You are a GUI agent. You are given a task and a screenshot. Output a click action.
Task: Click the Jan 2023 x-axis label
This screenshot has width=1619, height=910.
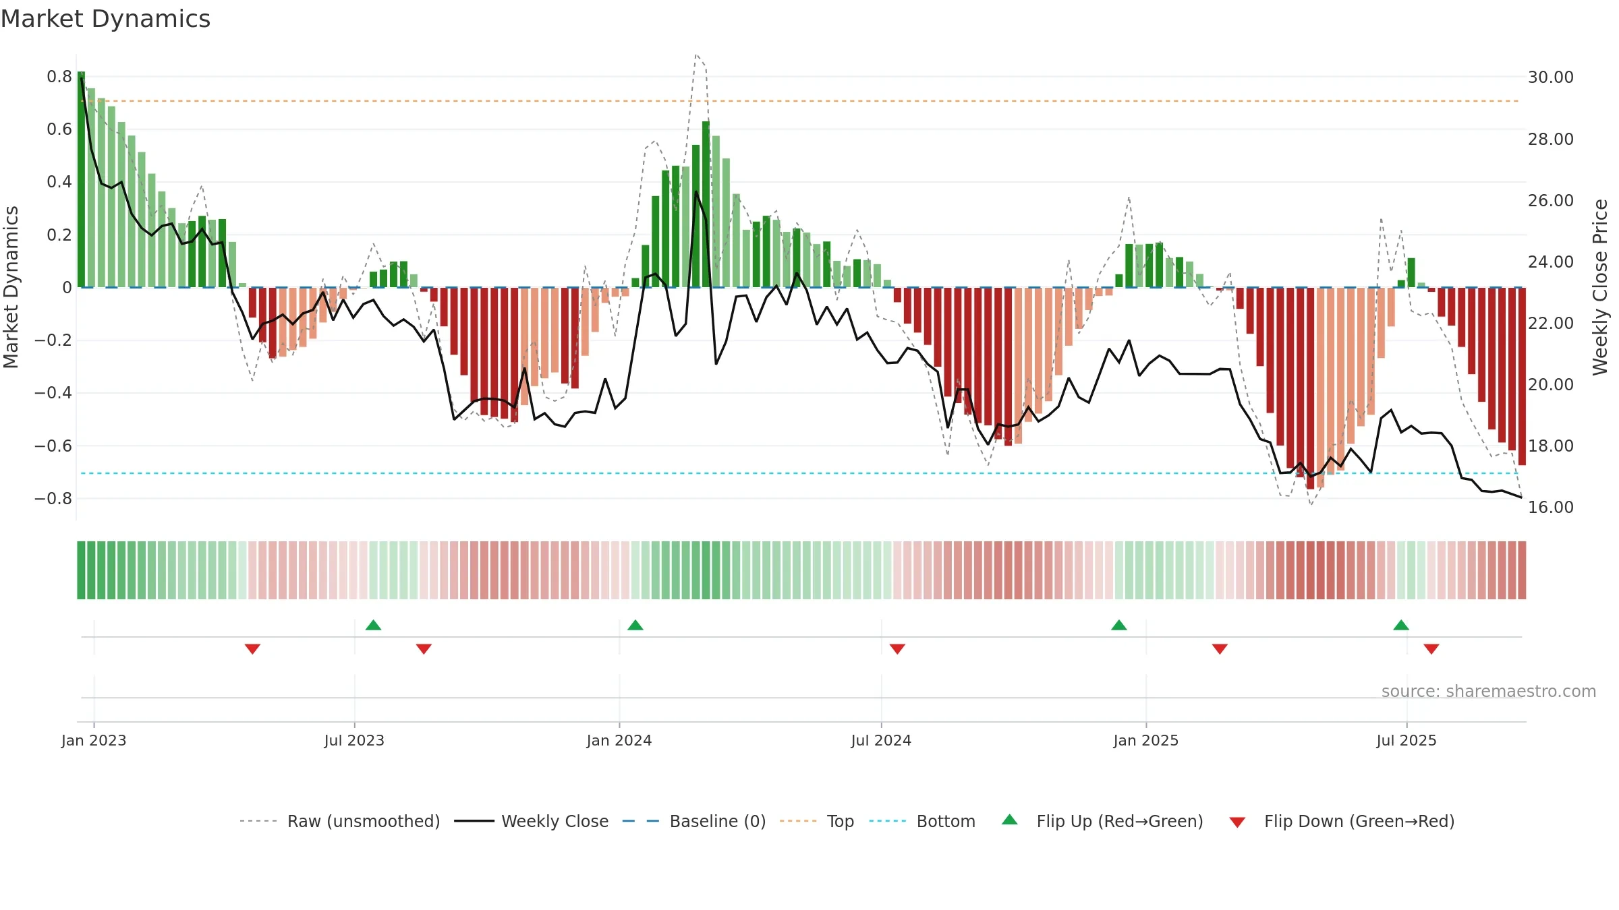94,740
